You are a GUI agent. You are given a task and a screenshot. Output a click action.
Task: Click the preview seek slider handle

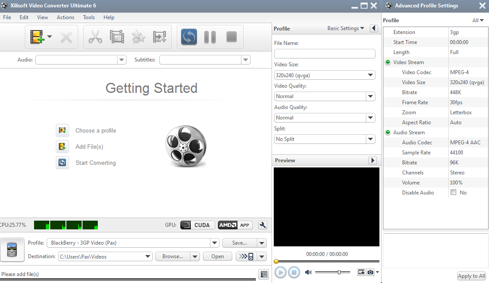tap(276, 261)
